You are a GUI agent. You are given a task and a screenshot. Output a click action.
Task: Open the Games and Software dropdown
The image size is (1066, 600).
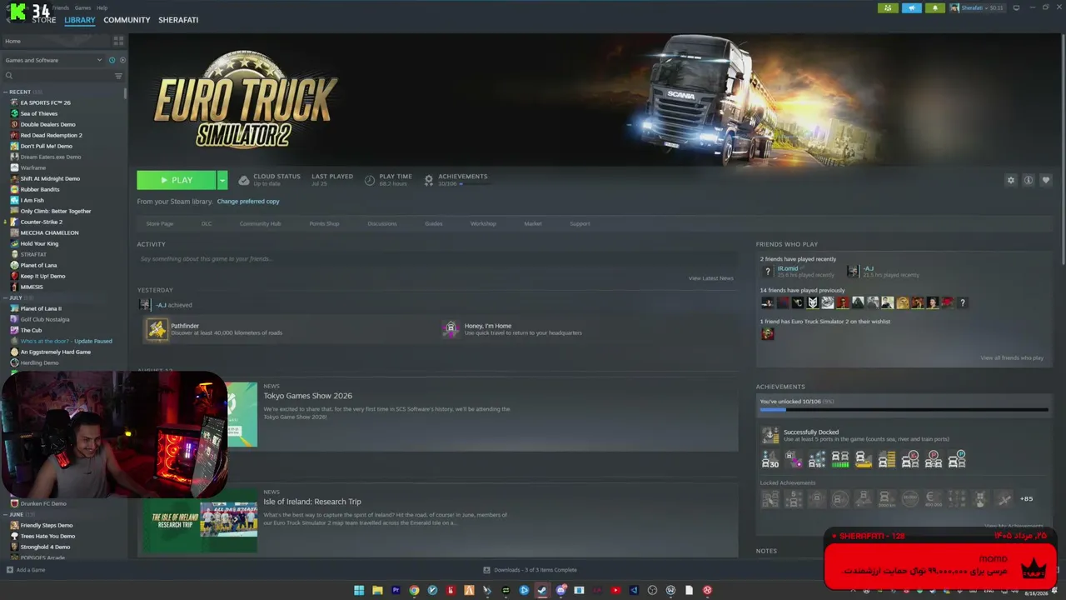pyautogui.click(x=53, y=60)
